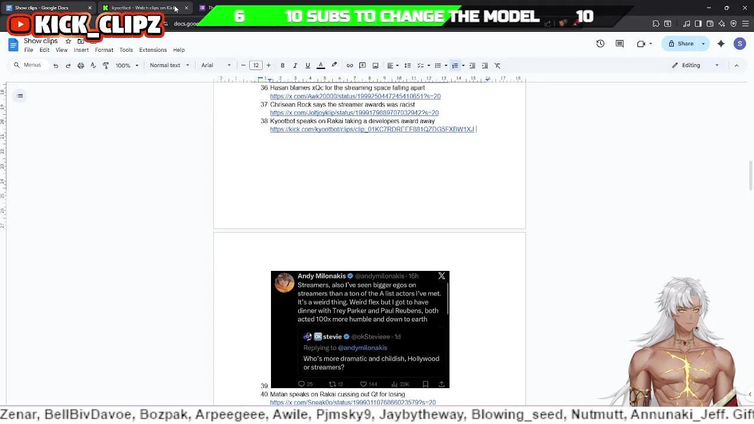This screenshot has height=424, width=754.
Task: Expand the bulleted list options arrow
Action: (x=446, y=65)
